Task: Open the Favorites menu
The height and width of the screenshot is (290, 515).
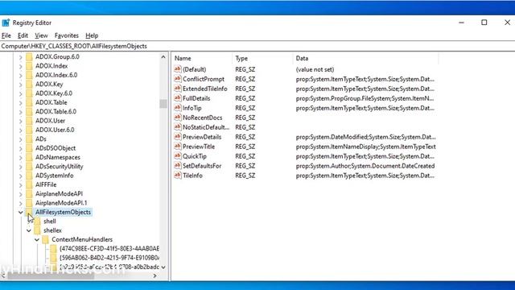Action: [67, 35]
